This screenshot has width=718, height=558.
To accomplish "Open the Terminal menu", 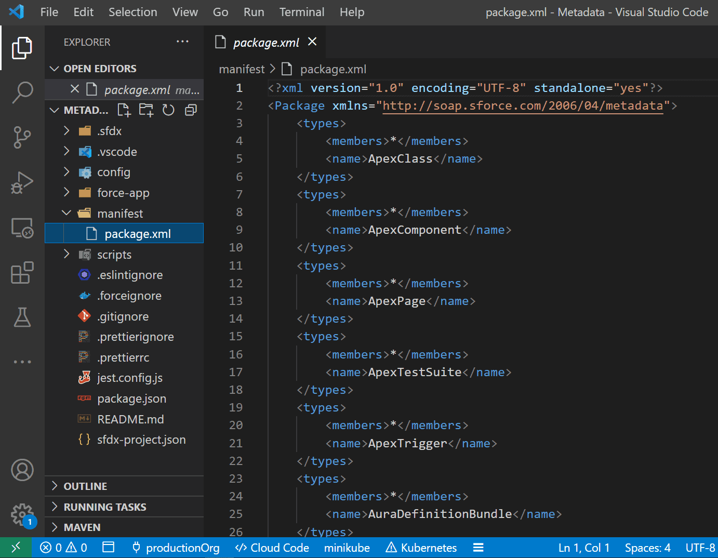I will coord(301,12).
